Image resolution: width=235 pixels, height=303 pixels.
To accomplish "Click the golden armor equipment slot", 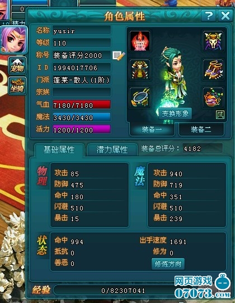I will tap(140, 70).
